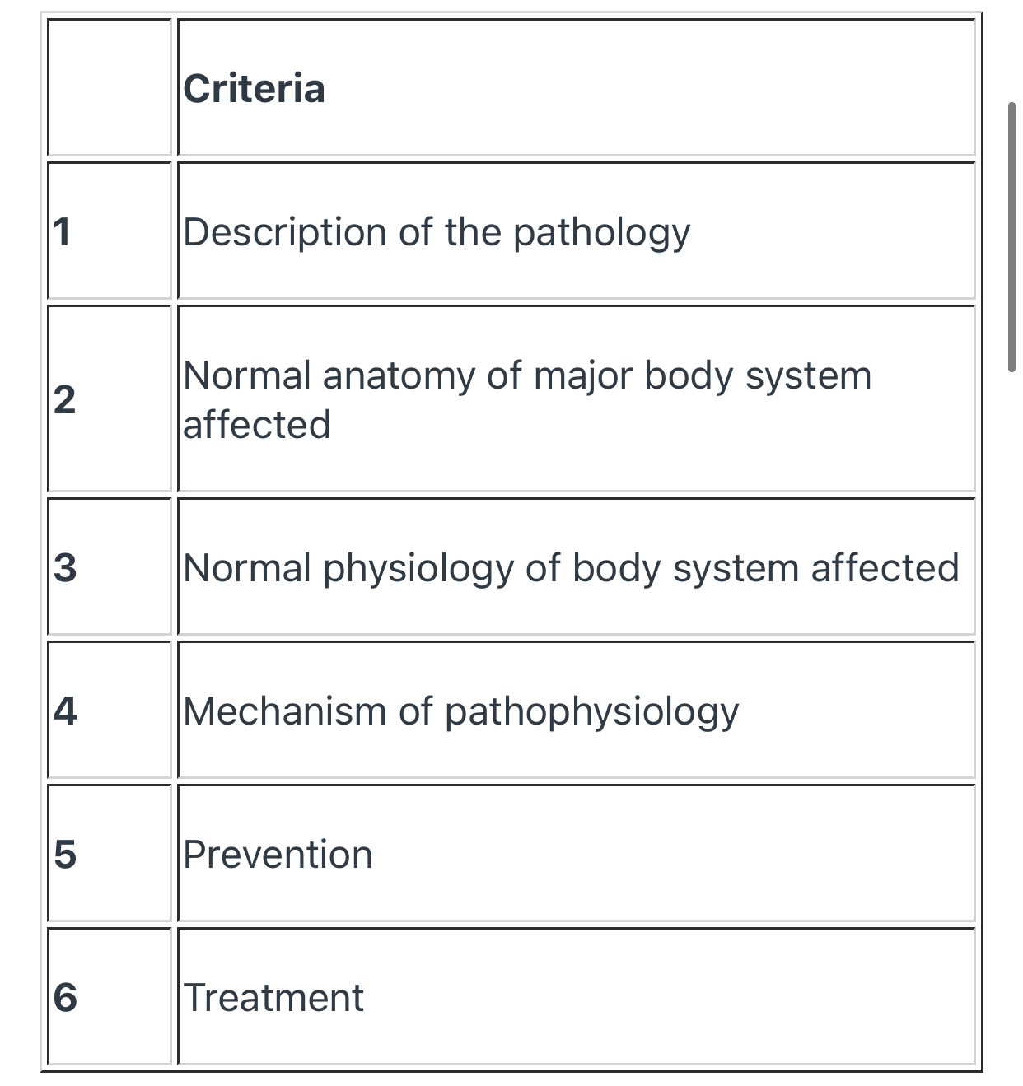
Task: Click the Criteria column header
Action: [x=254, y=89]
